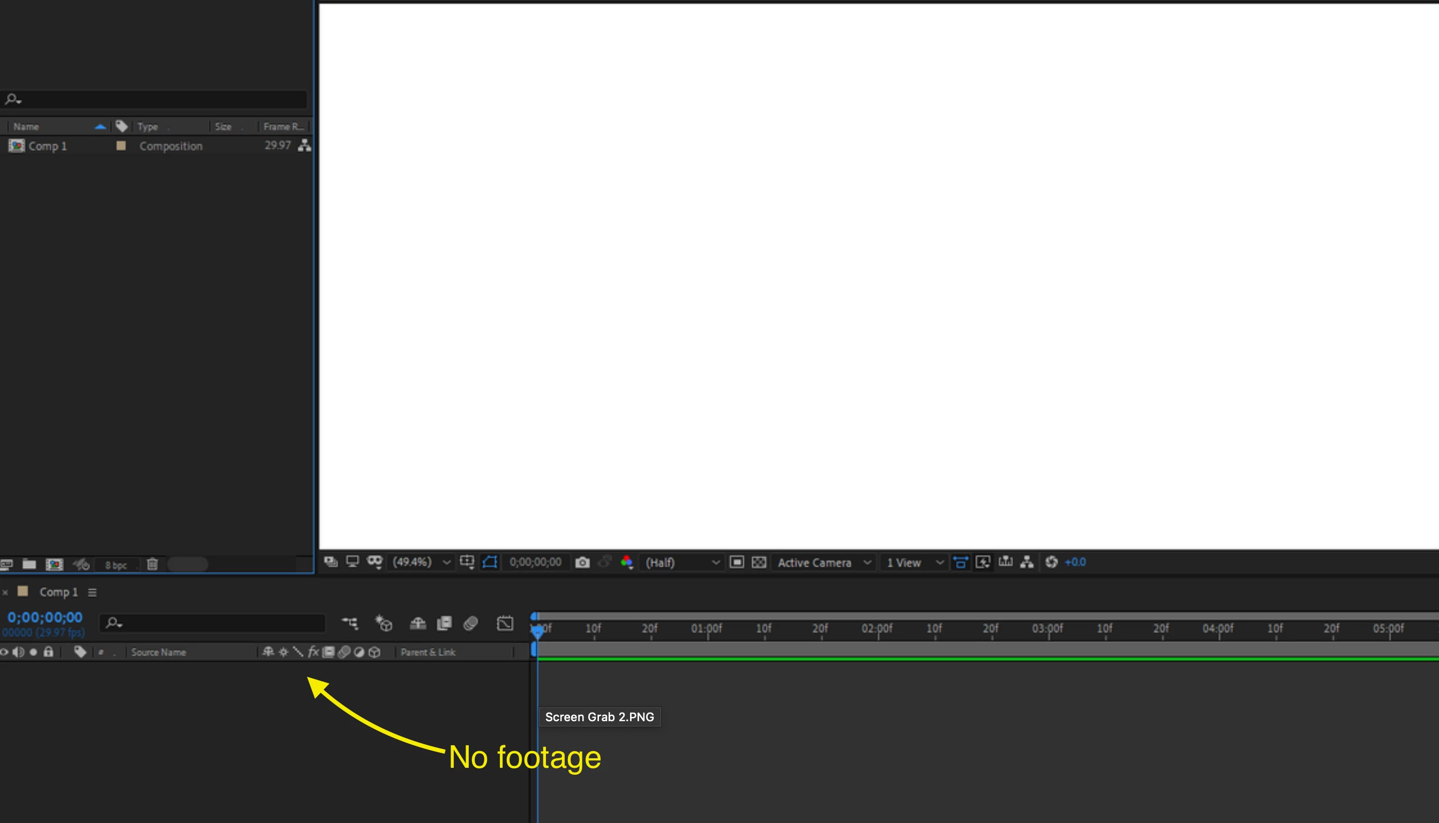This screenshot has width=1439, height=823.
Task: Enable motion blur for all layers
Action: (x=470, y=623)
